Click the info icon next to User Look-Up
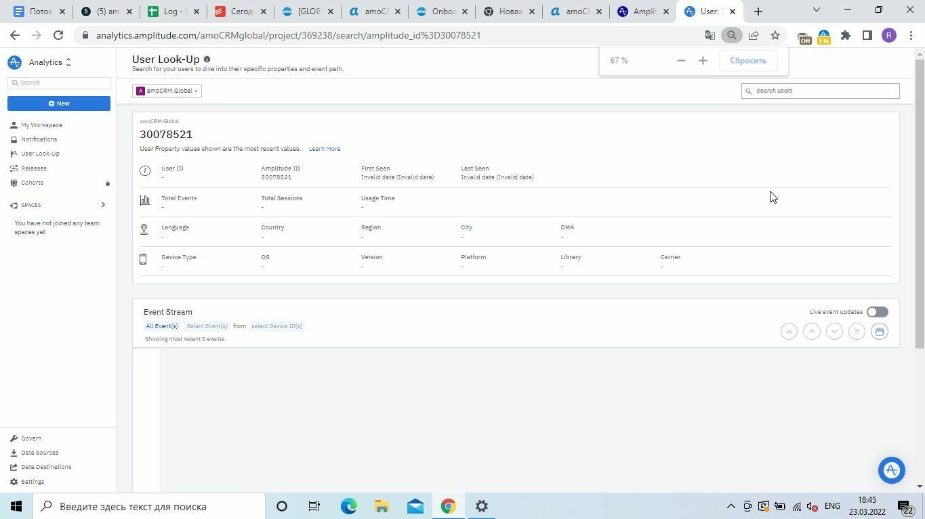 point(207,60)
